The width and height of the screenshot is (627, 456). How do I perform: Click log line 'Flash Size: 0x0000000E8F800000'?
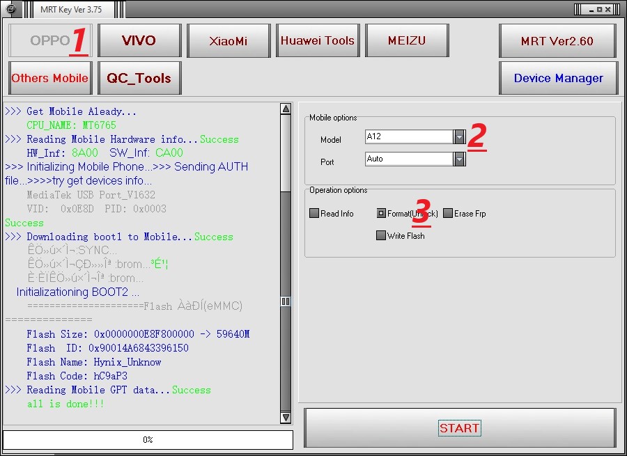click(138, 333)
